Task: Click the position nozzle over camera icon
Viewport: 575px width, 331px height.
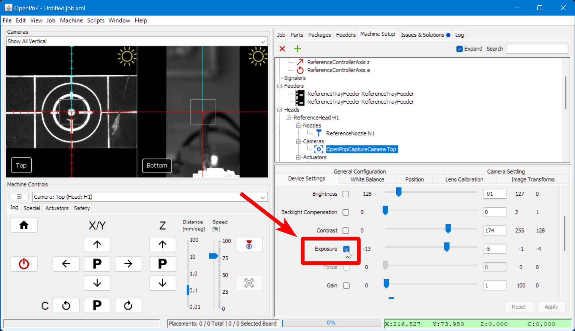Action: point(249,245)
